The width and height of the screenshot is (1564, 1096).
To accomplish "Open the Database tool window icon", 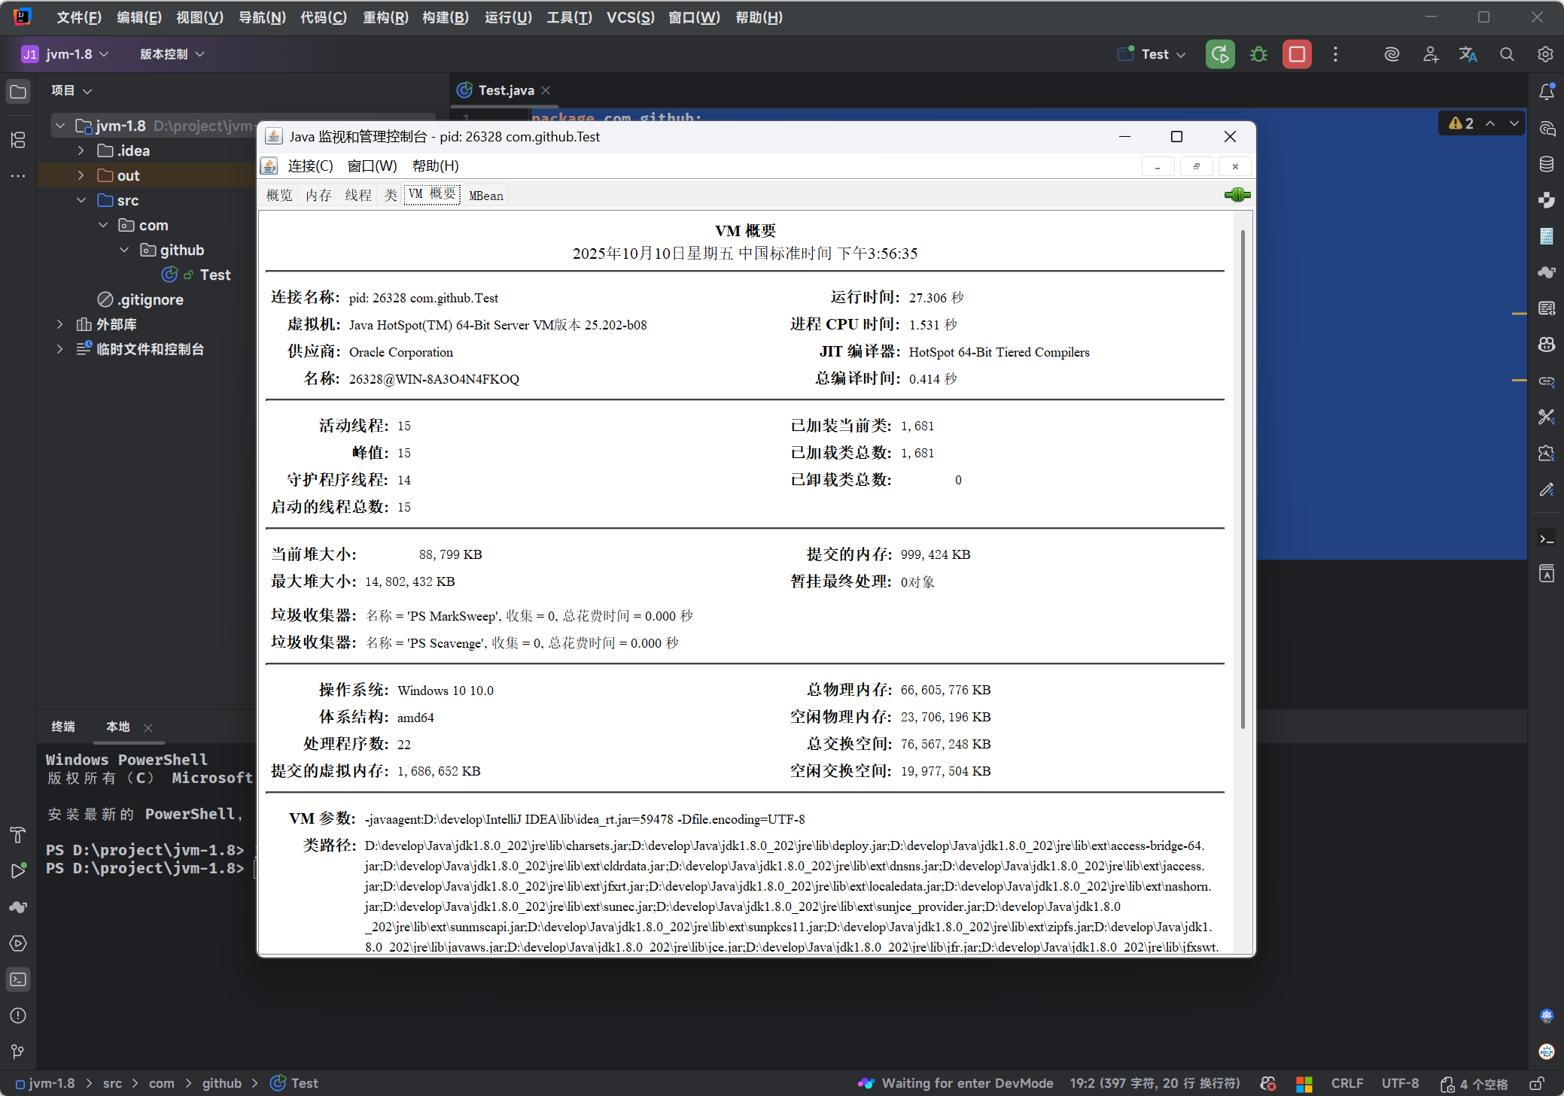I will [1546, 164].
